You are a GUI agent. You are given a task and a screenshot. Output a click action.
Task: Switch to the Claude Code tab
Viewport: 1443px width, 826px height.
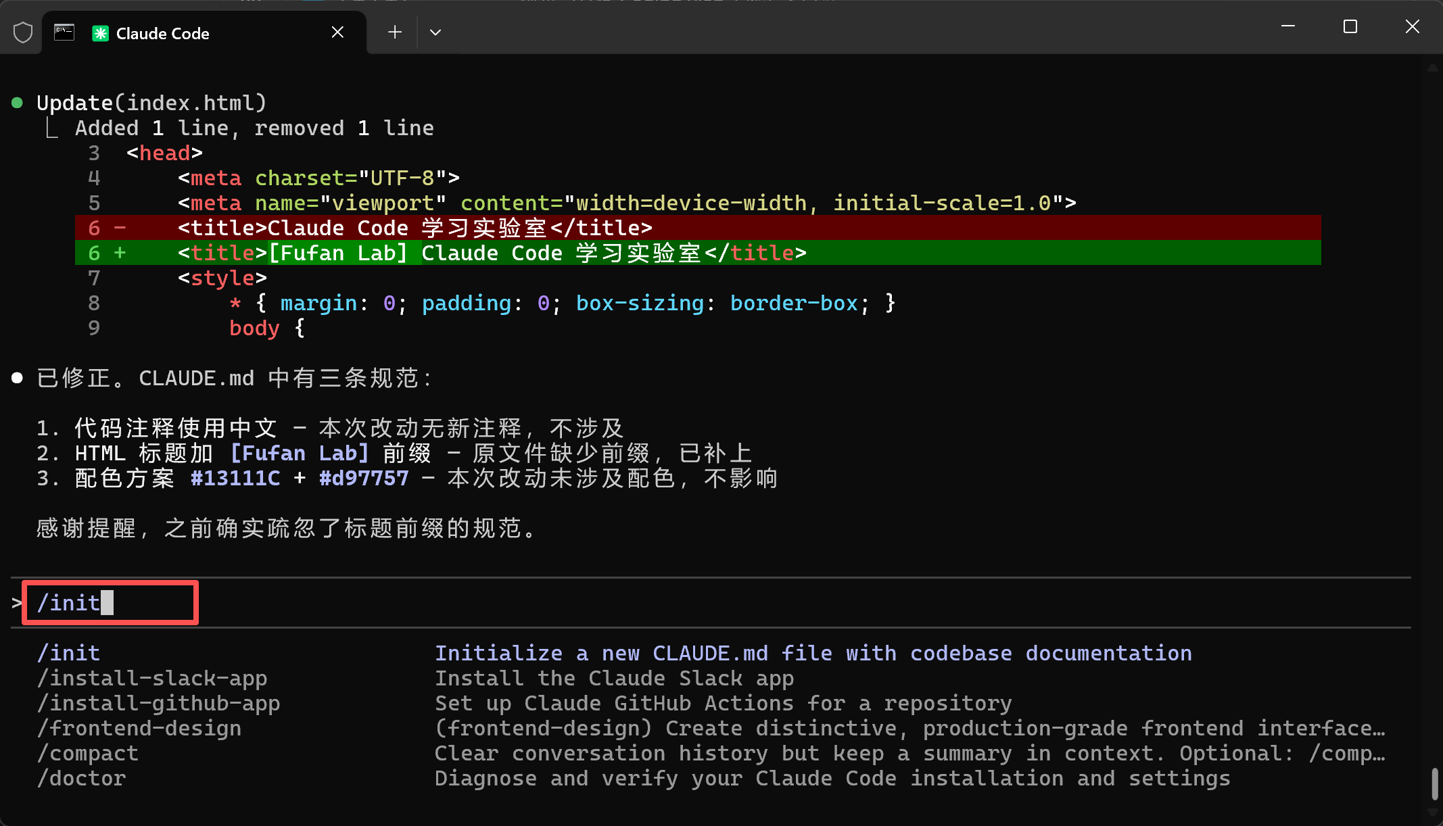click(204, 33)
